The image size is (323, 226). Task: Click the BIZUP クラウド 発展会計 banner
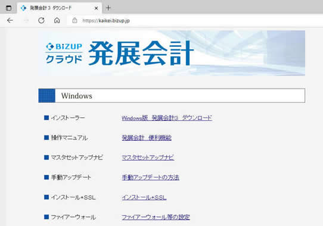point(172,53)
